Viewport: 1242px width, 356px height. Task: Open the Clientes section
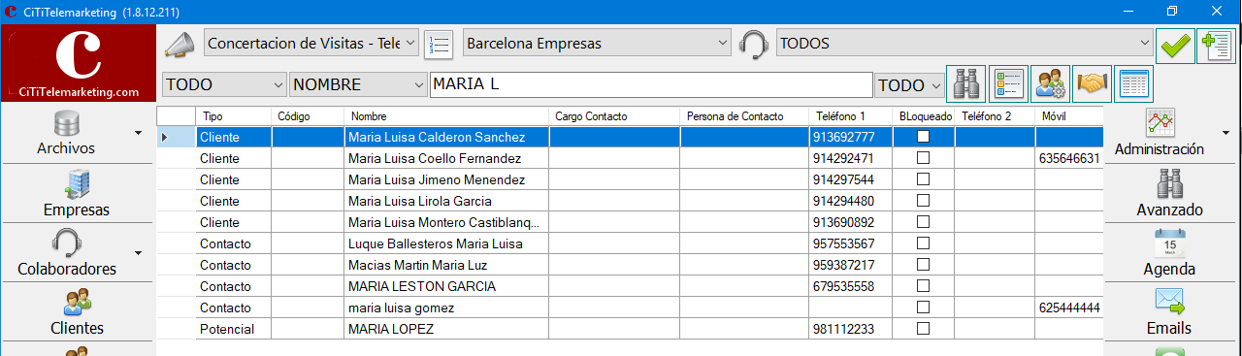pos(76,312)
